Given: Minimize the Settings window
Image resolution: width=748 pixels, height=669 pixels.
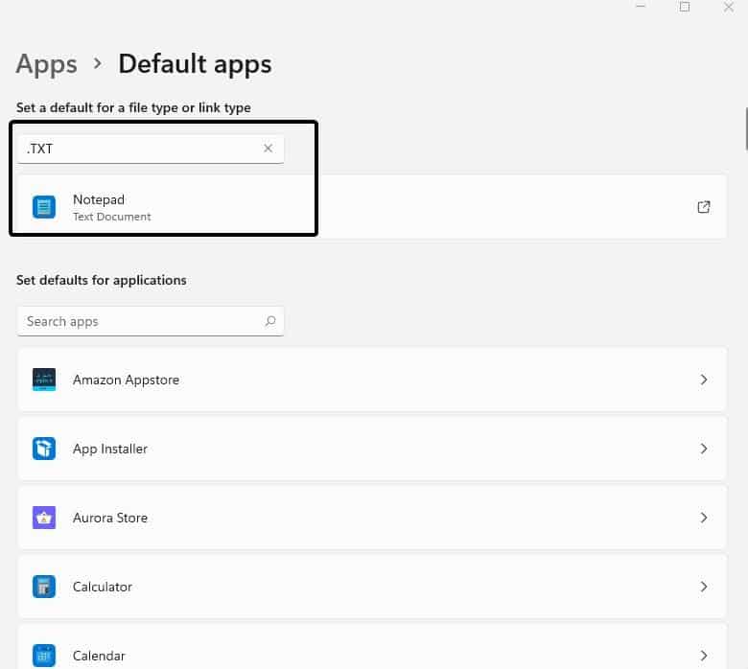Looking at the screenshot, I should (x=641, y=6).
